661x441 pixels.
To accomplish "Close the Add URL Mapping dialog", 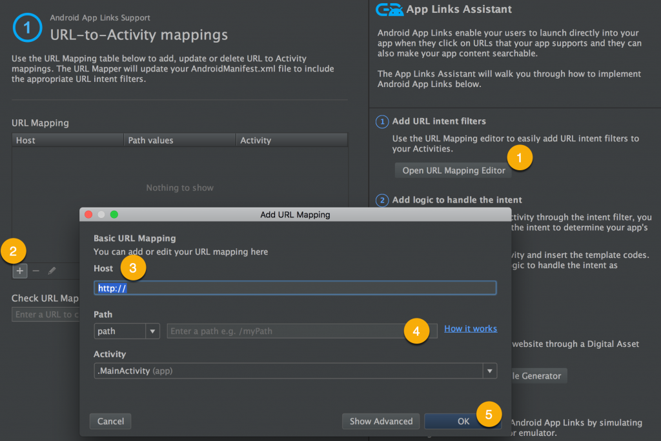I will tap(88, 215).
